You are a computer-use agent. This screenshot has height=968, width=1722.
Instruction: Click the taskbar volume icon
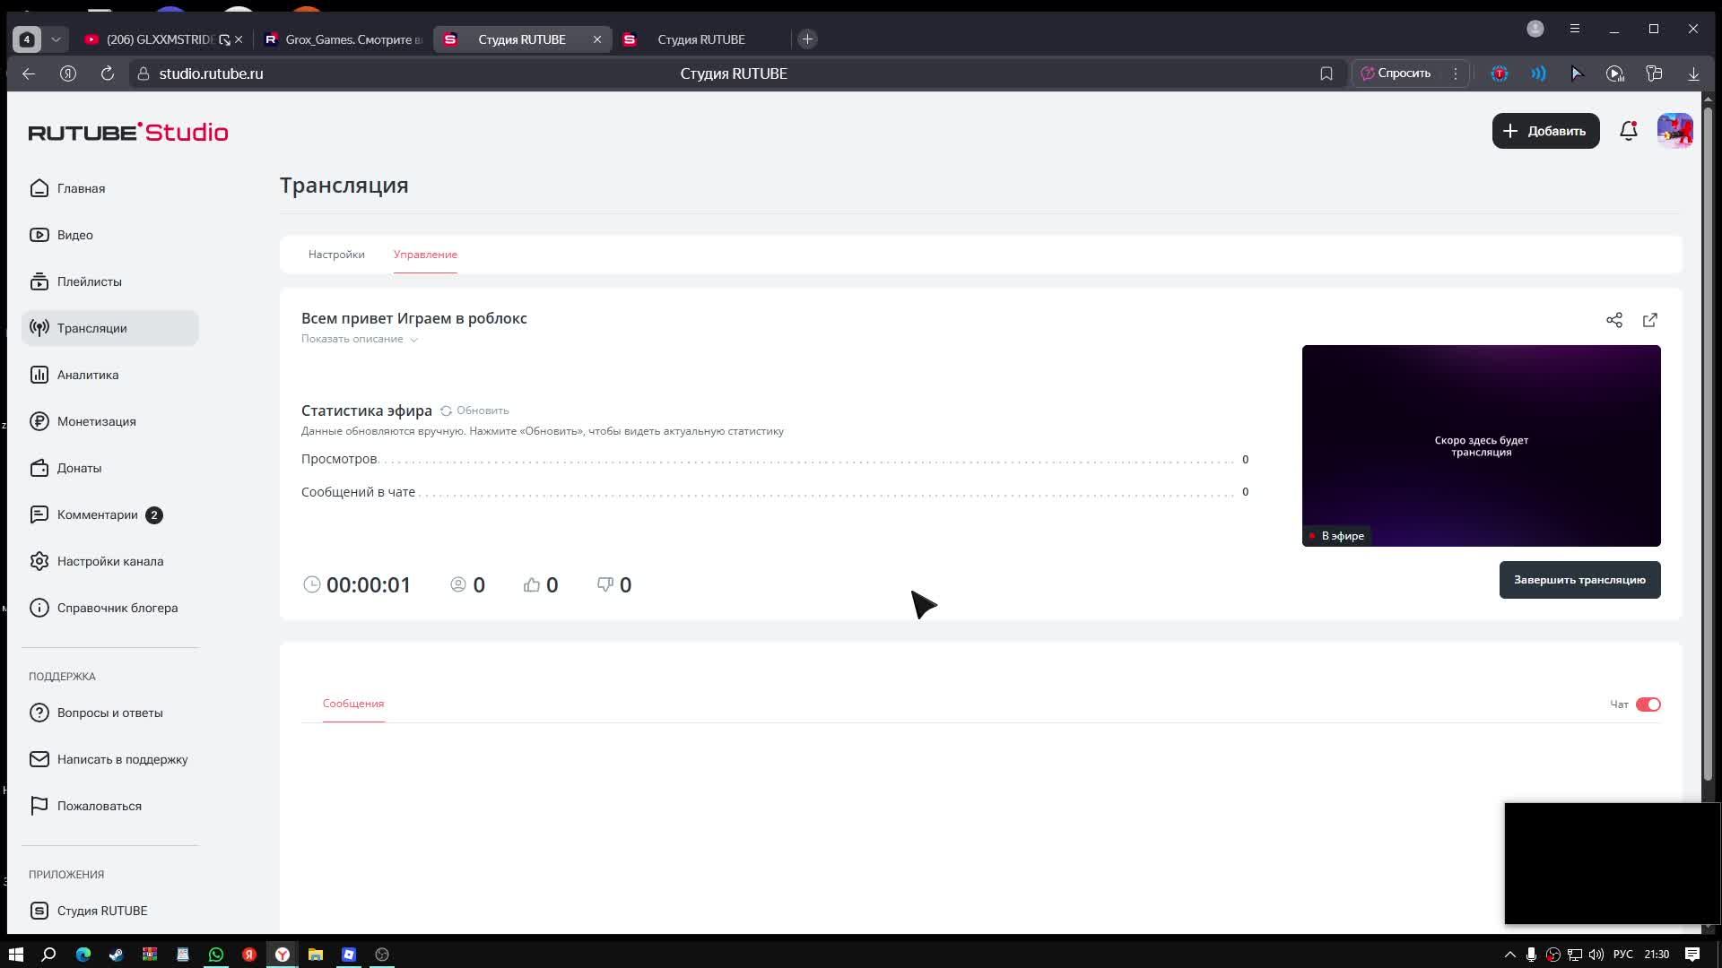(x=1596, y=955)
